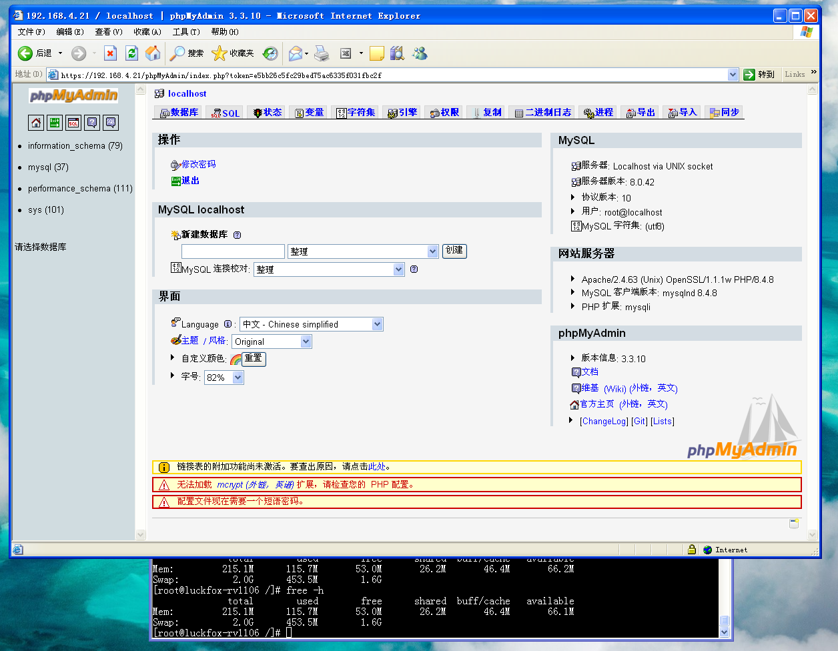Screen dimensions: 838x651
Task: Select the performance_schema (111) database
Action: (x=80, y=188)
